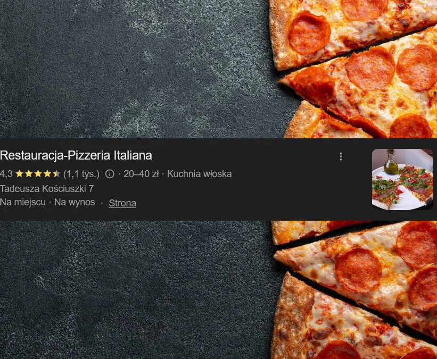
Task: Click the half-filled fifth rating star
Action: coord(56,174)
